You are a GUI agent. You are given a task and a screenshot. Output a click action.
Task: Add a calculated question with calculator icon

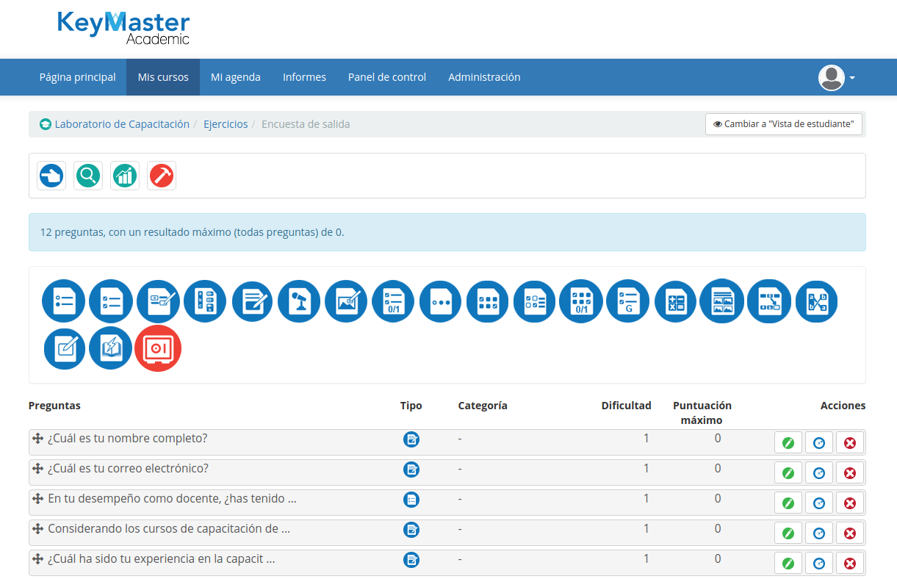pyautogui.click(x=676, y=301)
